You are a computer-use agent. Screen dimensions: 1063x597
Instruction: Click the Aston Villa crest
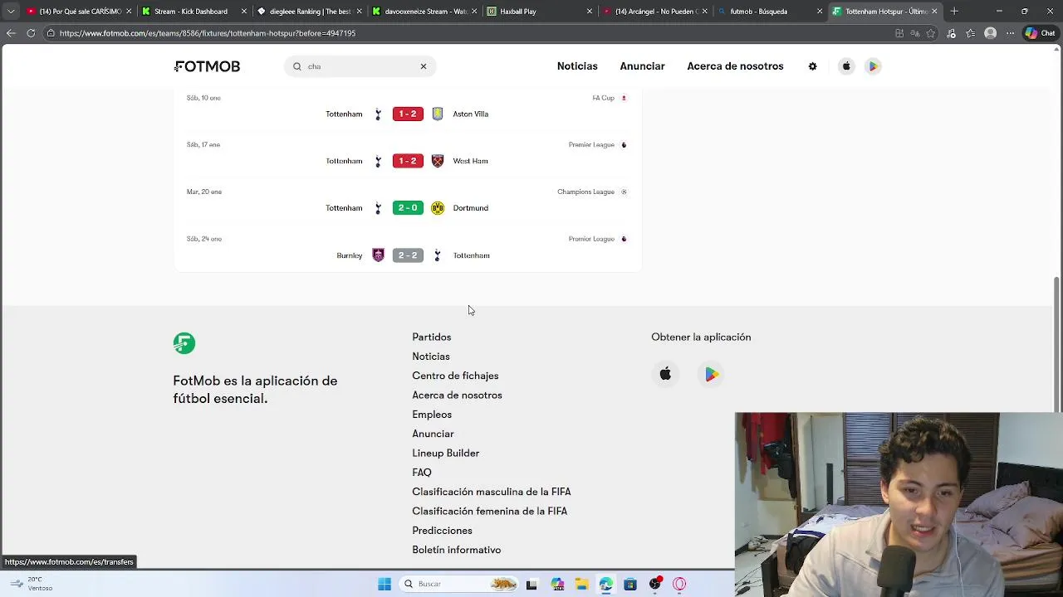coord(438,114)
